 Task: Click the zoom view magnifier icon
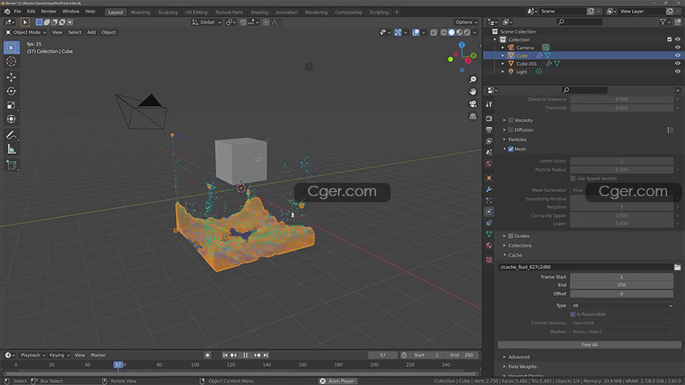[472, 79]
